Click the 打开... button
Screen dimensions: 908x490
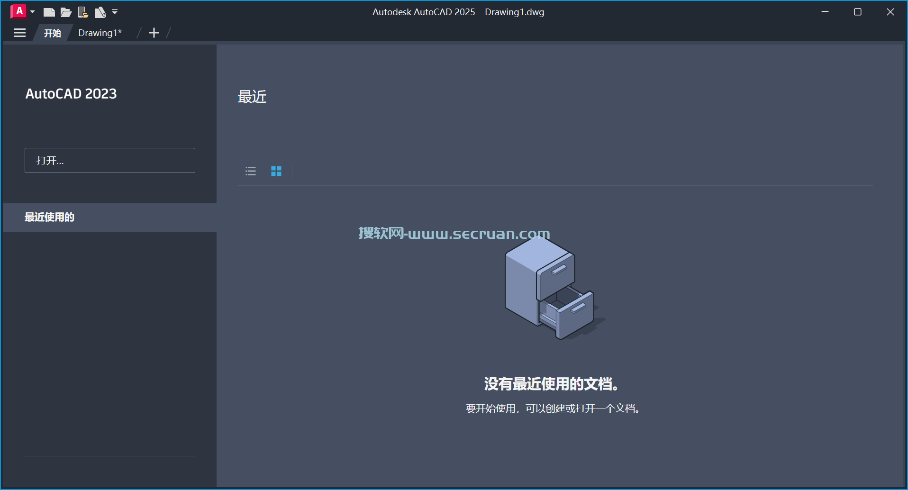(x=110, y=160)
